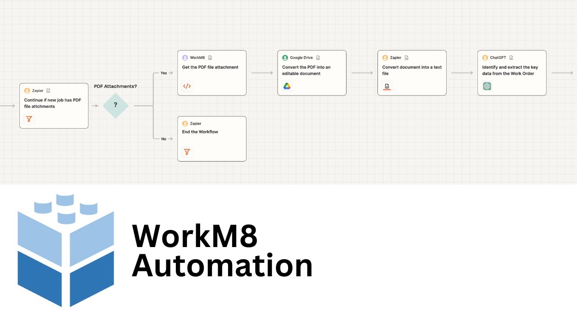
Task: Click the text file icon in Convert document card
Action: (387, 86)
